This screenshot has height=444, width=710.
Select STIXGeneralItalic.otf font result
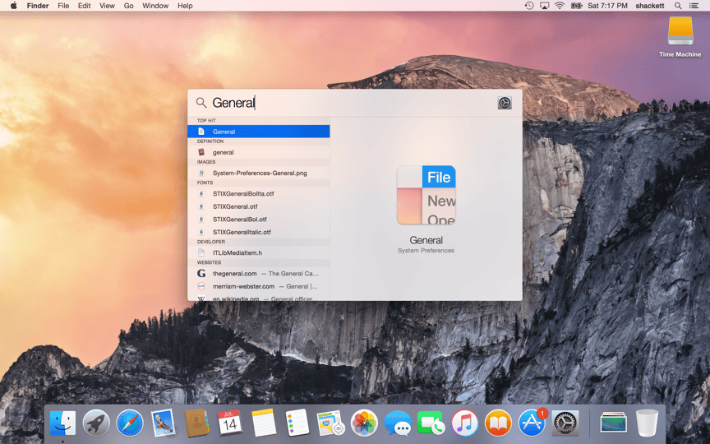click(259, 232)
